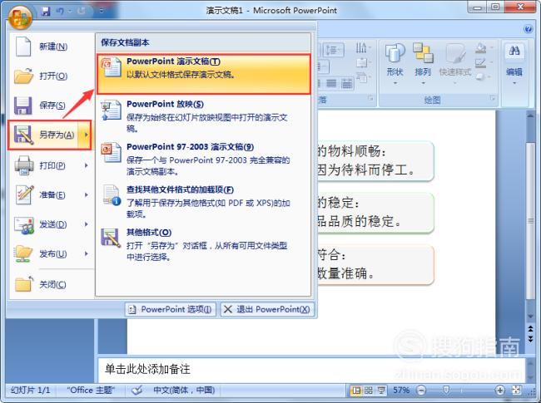Screen dimensions: 541x403
Task: Click the next slide double-arrow button
Action: (531, 339)
